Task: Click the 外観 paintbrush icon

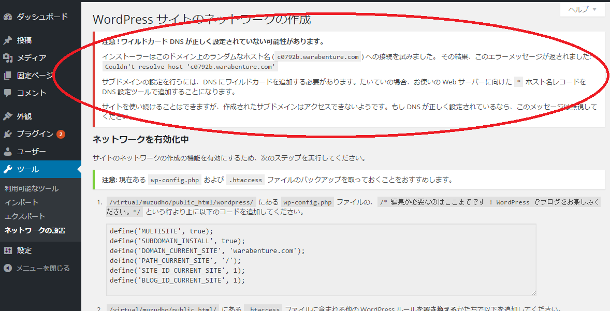Action: (8, 116)
